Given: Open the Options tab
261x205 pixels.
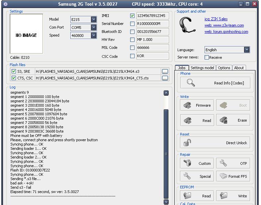Looking at the screenshot, I should (224, 68).
